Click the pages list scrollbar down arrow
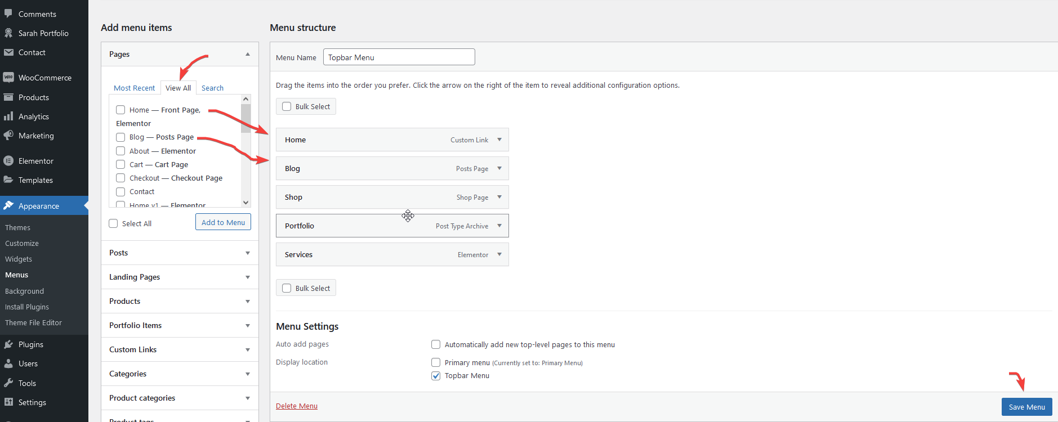This screenshot has height=422, width=1058. point(245,203)
